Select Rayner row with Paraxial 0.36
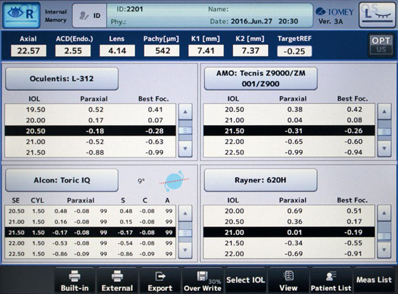Image resolution: width=398 pixels, height=294 pixels. click(x=289, y=222)
